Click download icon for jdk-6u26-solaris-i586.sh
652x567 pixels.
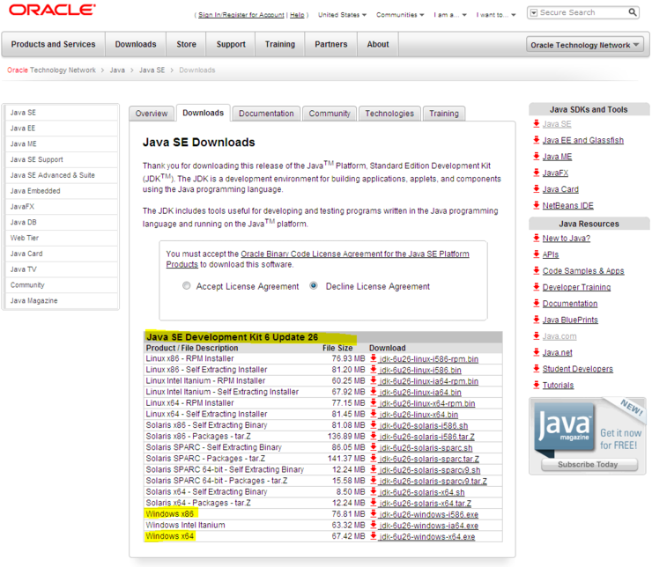pos(374,425)
